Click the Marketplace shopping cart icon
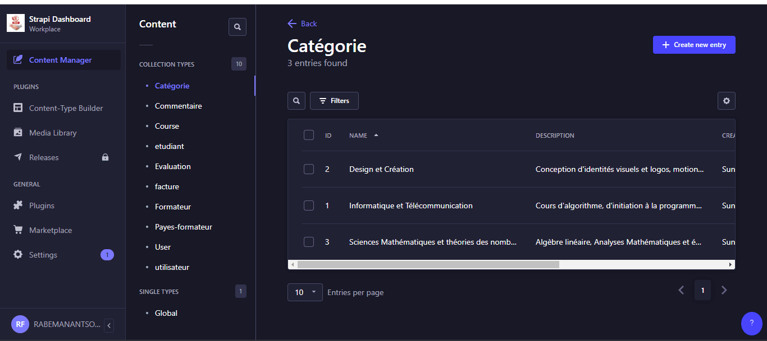Viewport: 767px width, 341px height. pos(18,230)
